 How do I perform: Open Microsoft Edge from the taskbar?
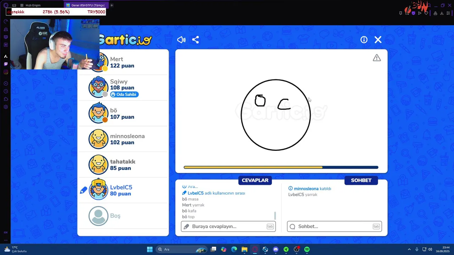234,249
